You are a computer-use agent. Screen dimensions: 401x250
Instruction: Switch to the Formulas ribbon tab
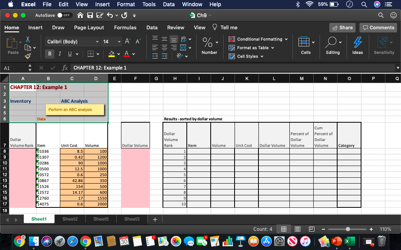125,27
